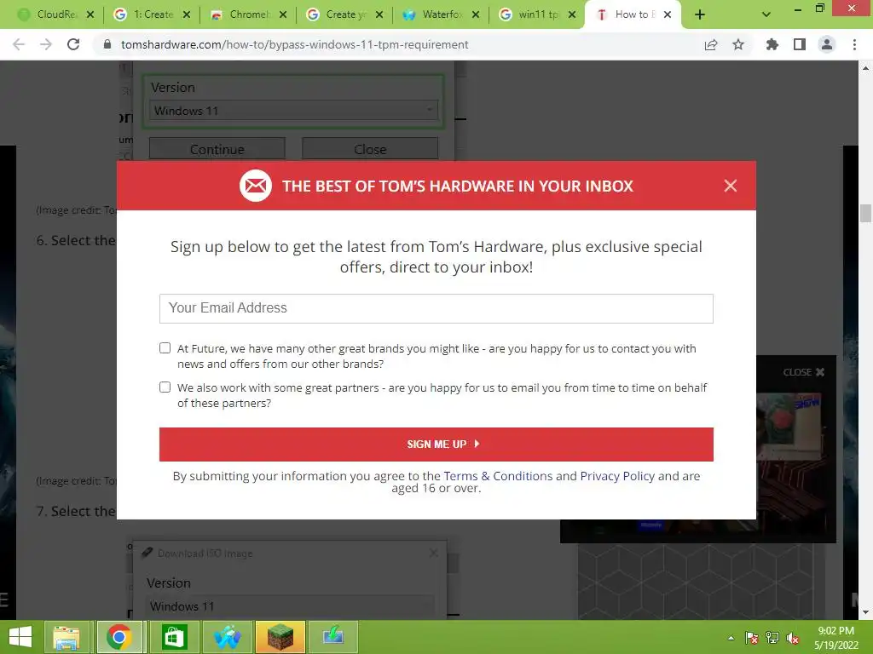
Task: Open Action Center flag icon in tray
Action: [751, 638]
